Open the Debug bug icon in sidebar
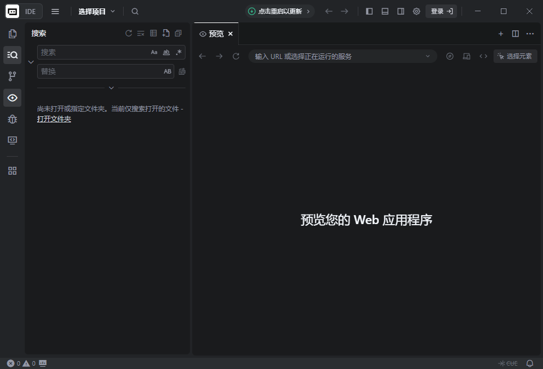This screenshot has height=369, width=543. coord(12,120)
